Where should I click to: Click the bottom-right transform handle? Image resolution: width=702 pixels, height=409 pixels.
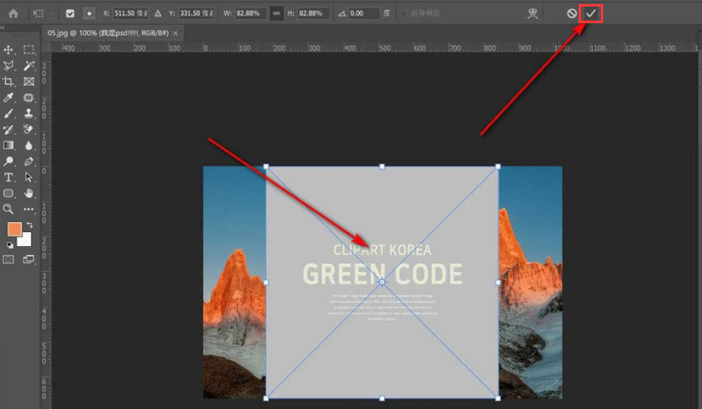click(498, 398)
